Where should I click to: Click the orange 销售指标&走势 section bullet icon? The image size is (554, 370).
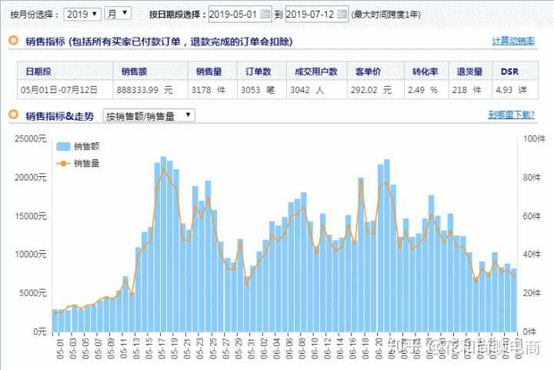point(13,115)
